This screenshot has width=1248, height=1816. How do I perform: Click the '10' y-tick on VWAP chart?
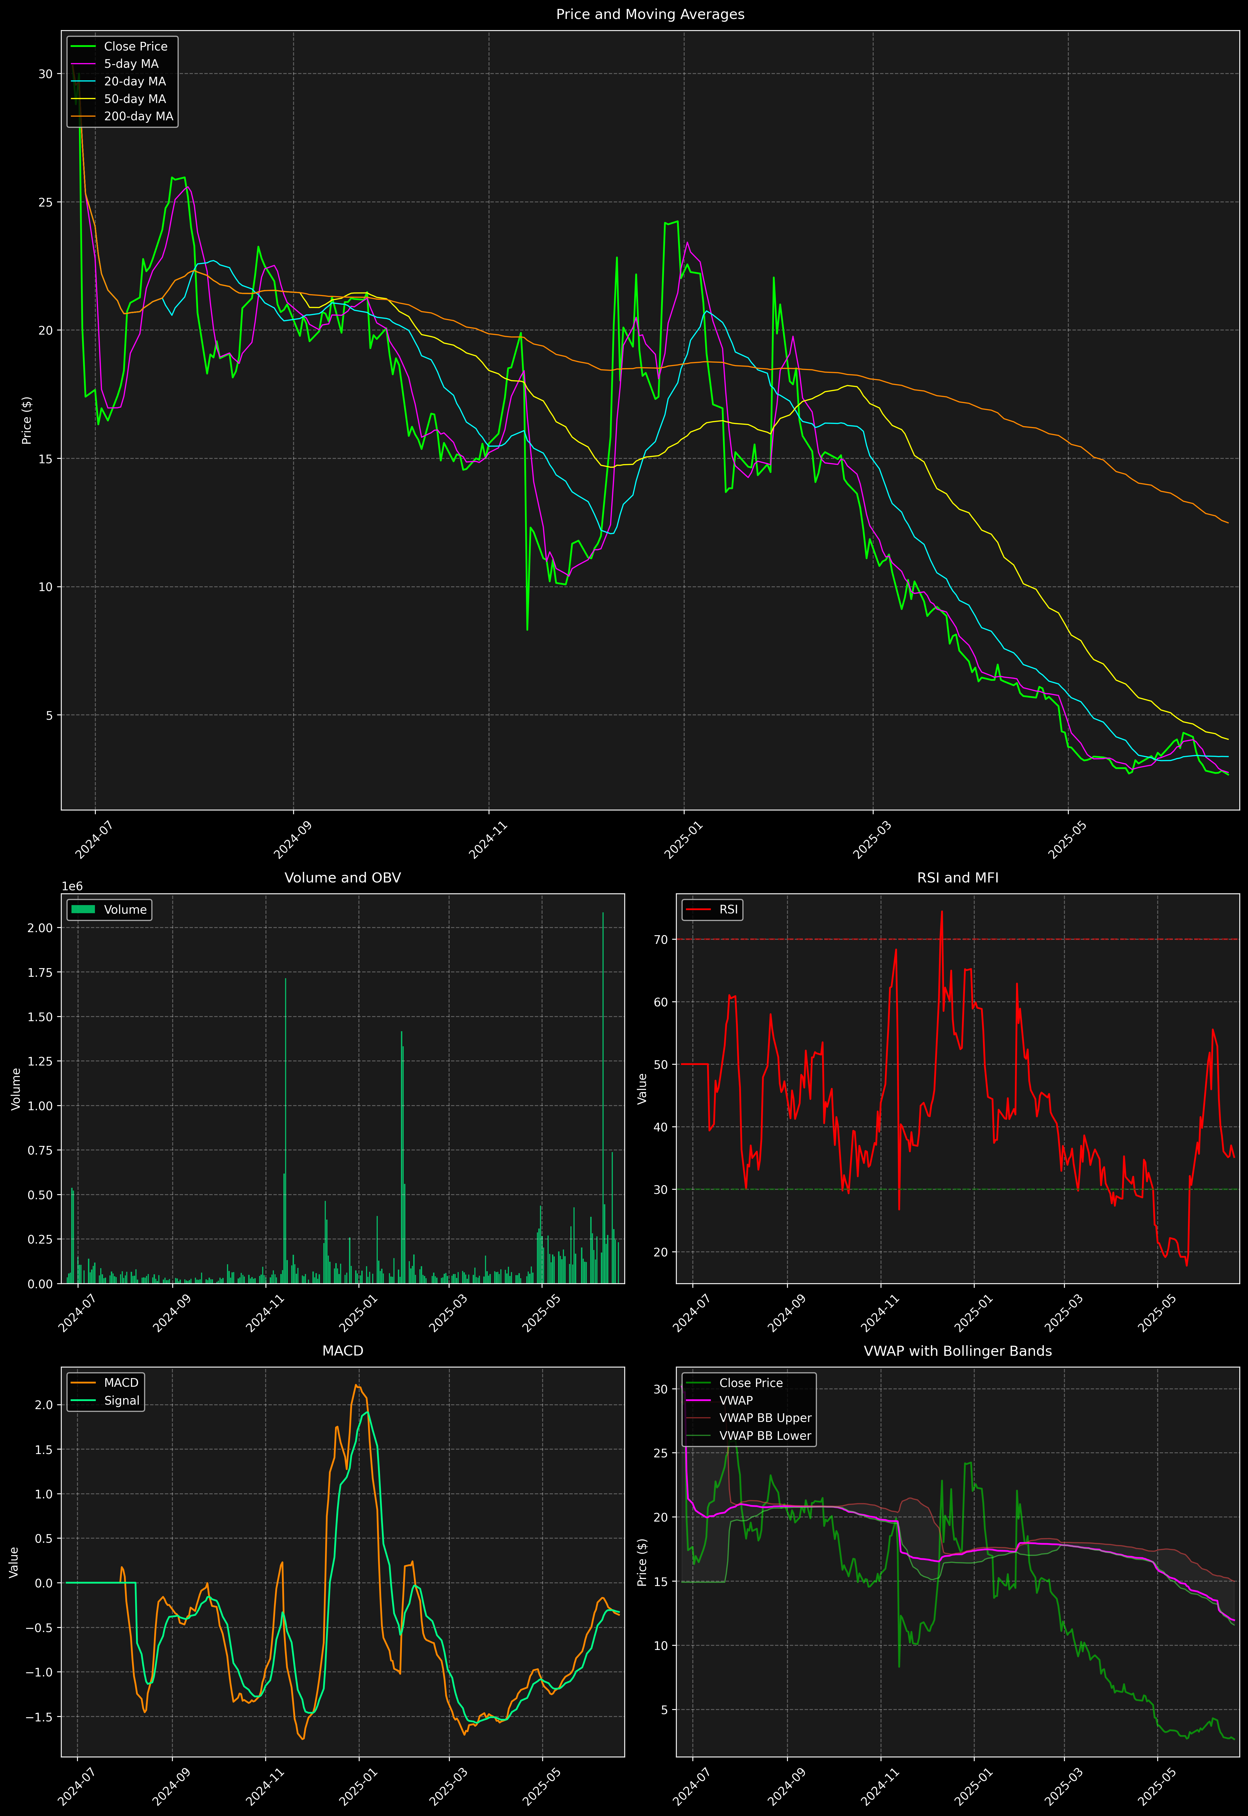click(x=661, y=1646)
